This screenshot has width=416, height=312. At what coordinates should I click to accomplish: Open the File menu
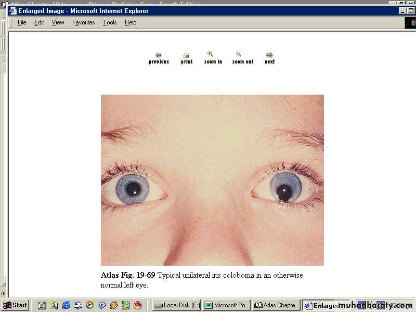[22, 22]
